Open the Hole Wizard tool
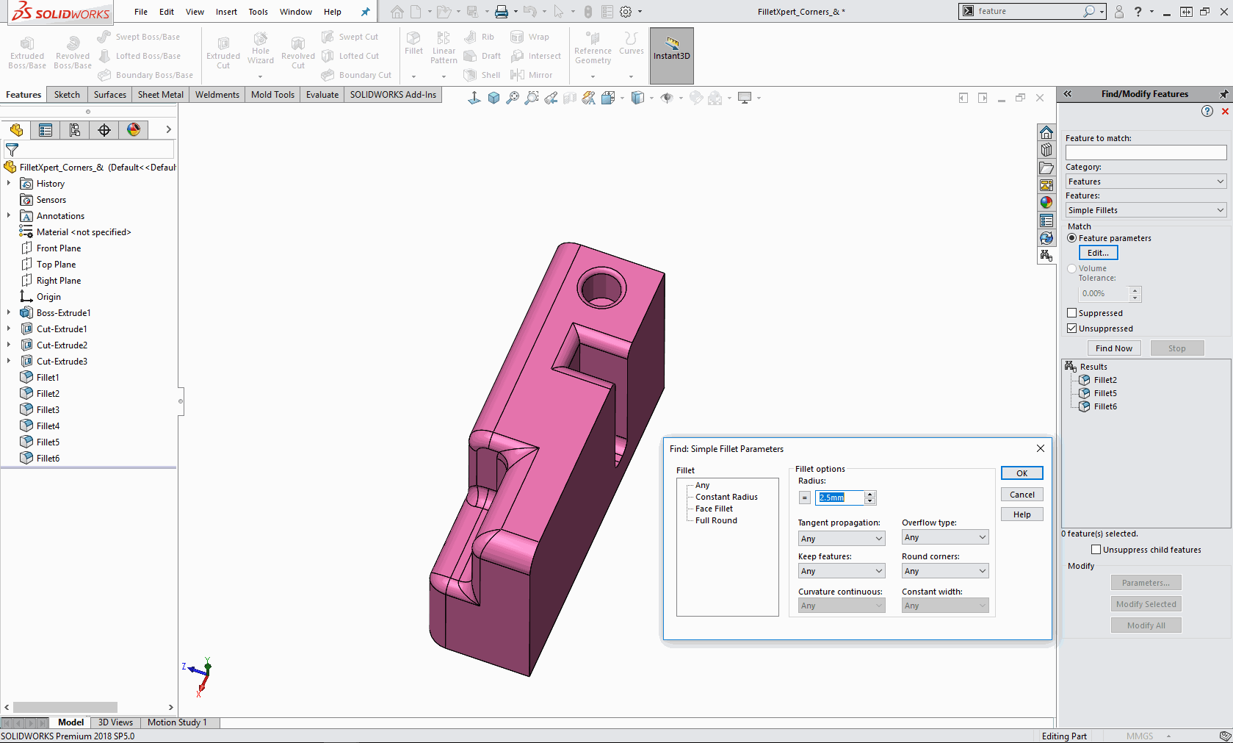Viewport: 1233px width, 743px height. click(260, 50)
